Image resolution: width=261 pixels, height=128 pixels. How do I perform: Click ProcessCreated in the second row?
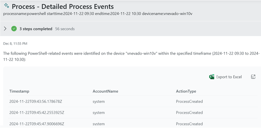pyautogui.click(x=189, y=113)
